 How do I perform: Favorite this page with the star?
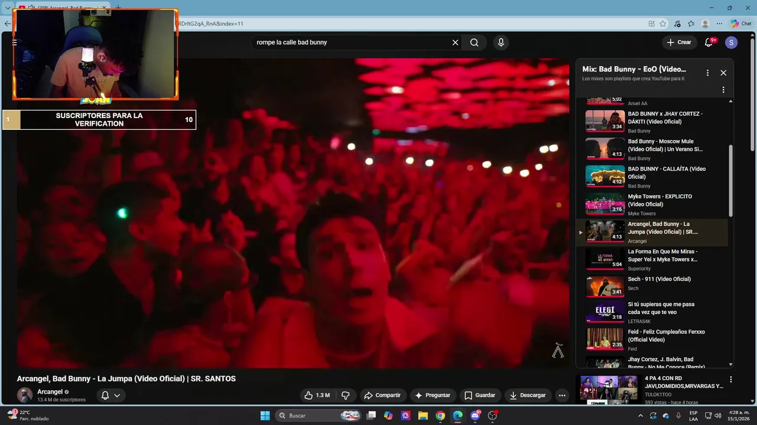(663, 24)
